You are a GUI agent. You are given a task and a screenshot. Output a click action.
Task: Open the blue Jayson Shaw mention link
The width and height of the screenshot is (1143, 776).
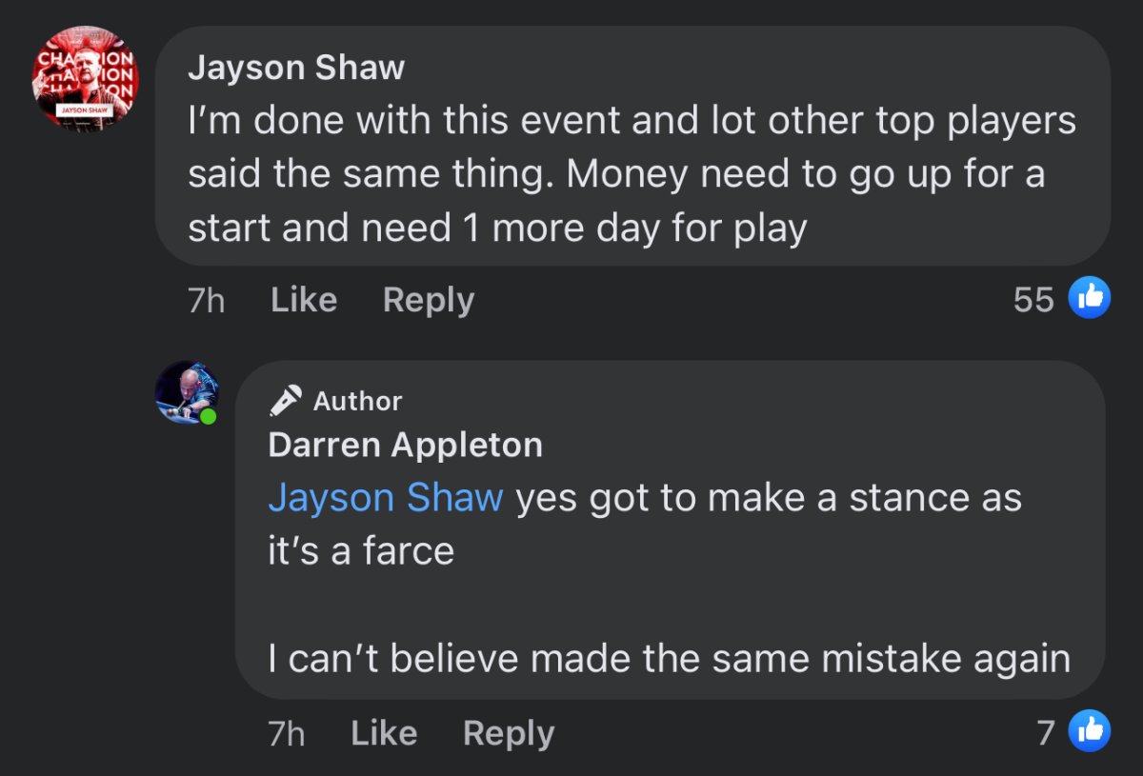point(385,498)
